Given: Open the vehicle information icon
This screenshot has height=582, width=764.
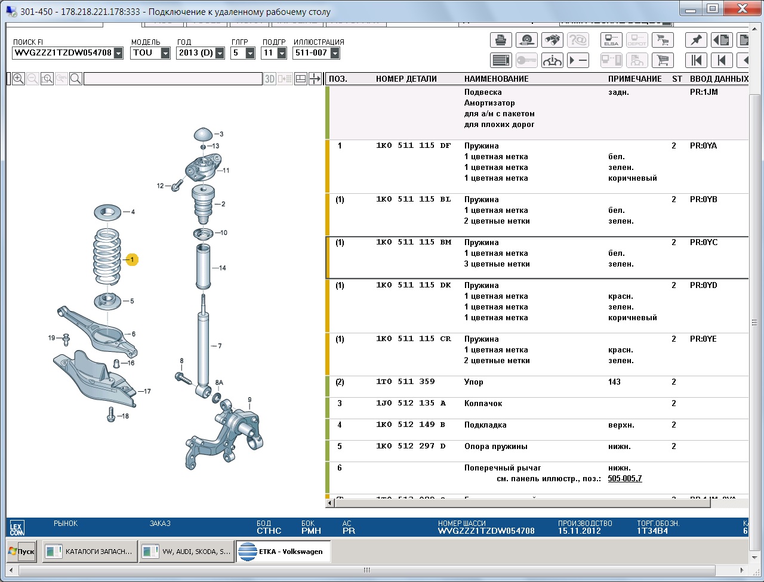Looking at the screenshot, I should (x=552, y=60).
